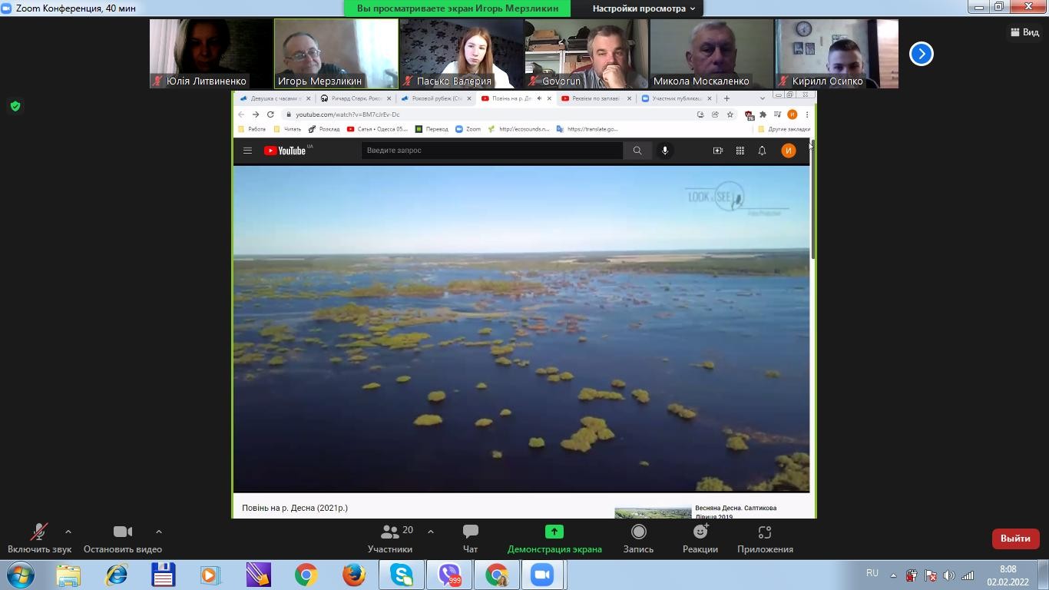Select Igor Merzlikin's video thumbnail
The width and height of the screenshot is (1049, 590).
pos(336,52)
